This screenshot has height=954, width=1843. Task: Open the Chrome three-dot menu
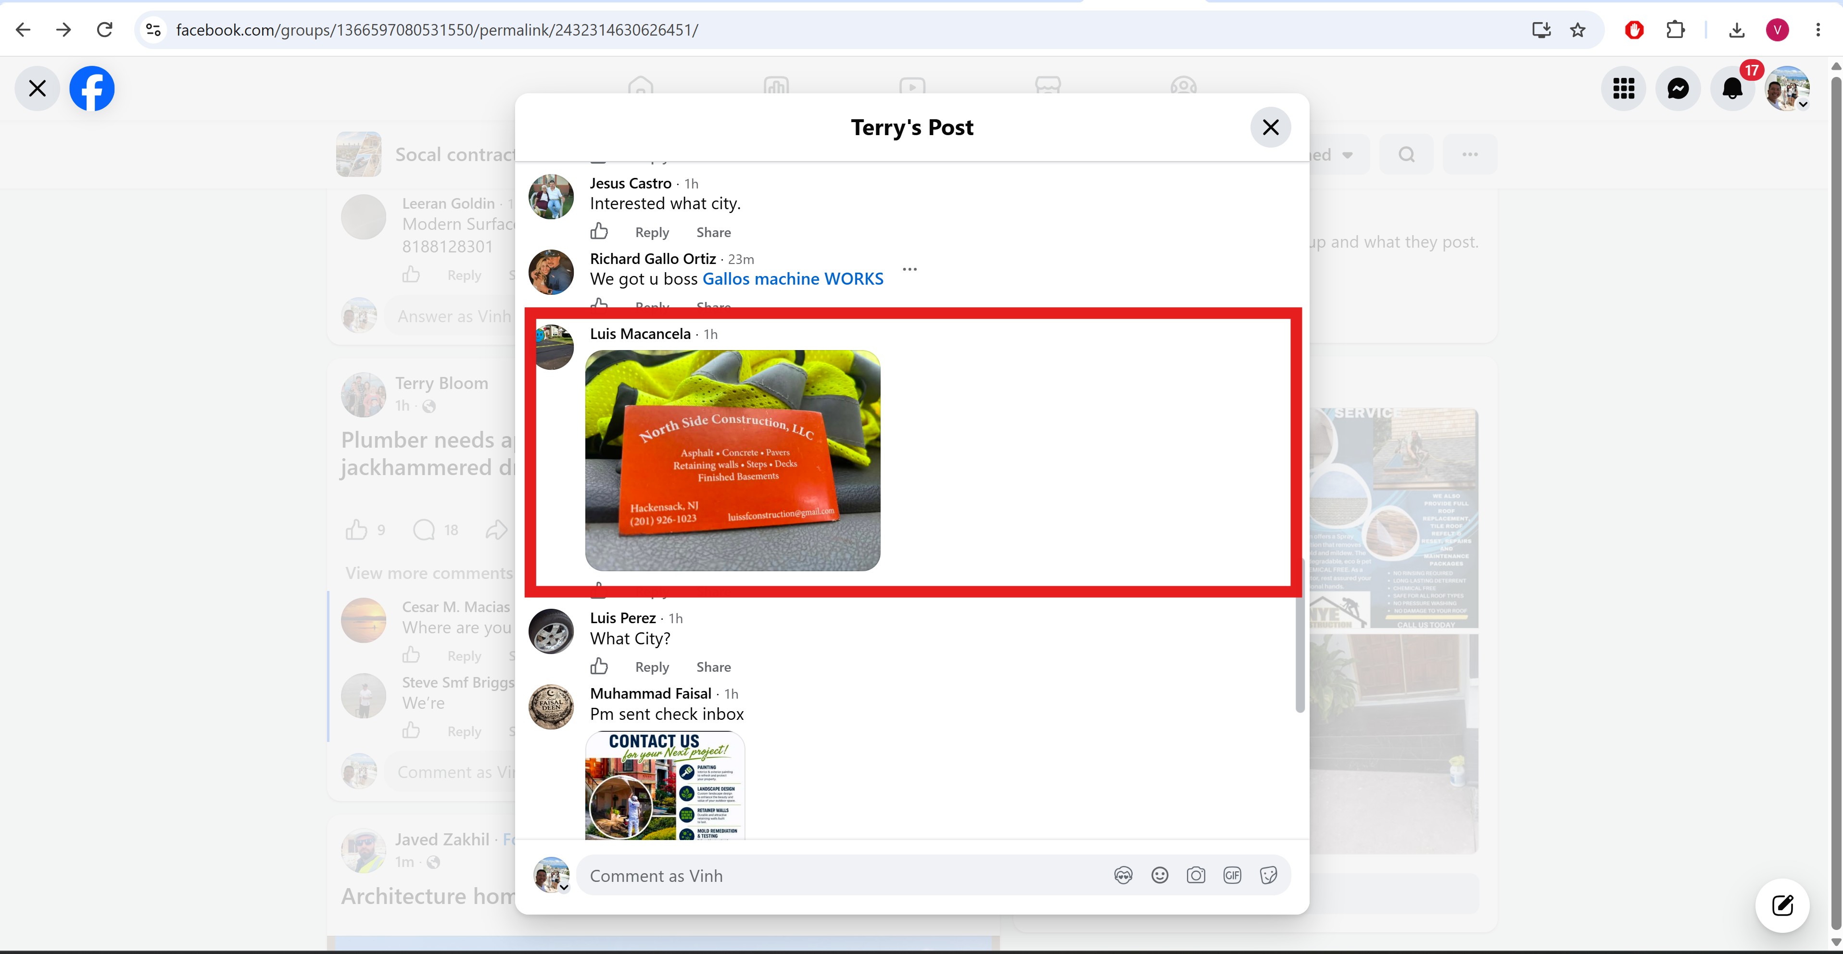pyautogui.click(x=1818, y=29)
